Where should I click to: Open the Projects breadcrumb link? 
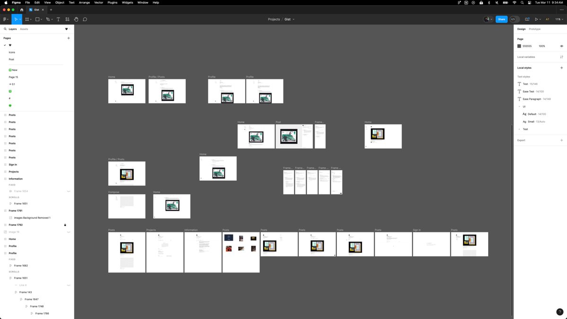click(274, 19)
